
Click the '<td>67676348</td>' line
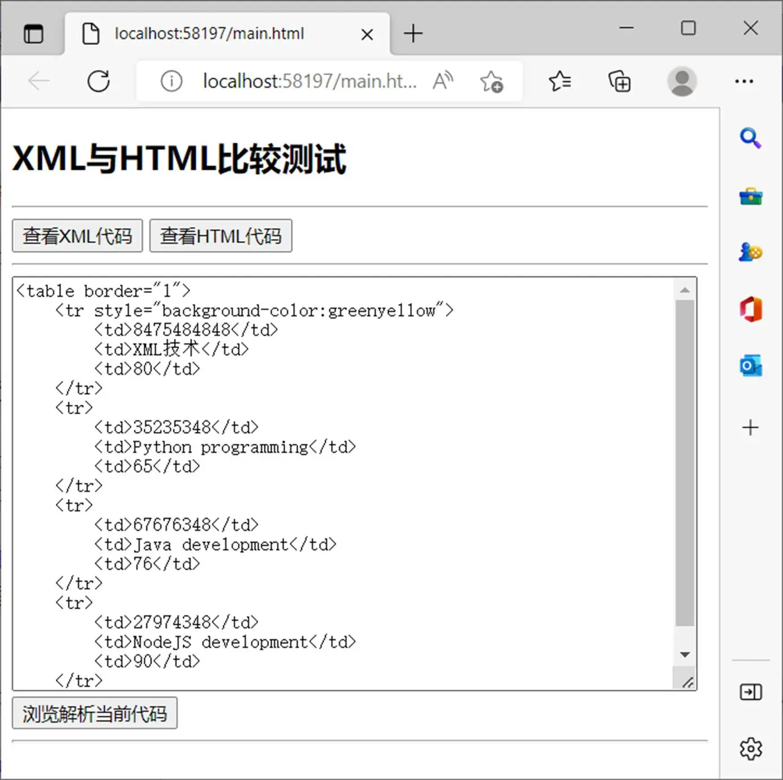(x=176, y=525)
